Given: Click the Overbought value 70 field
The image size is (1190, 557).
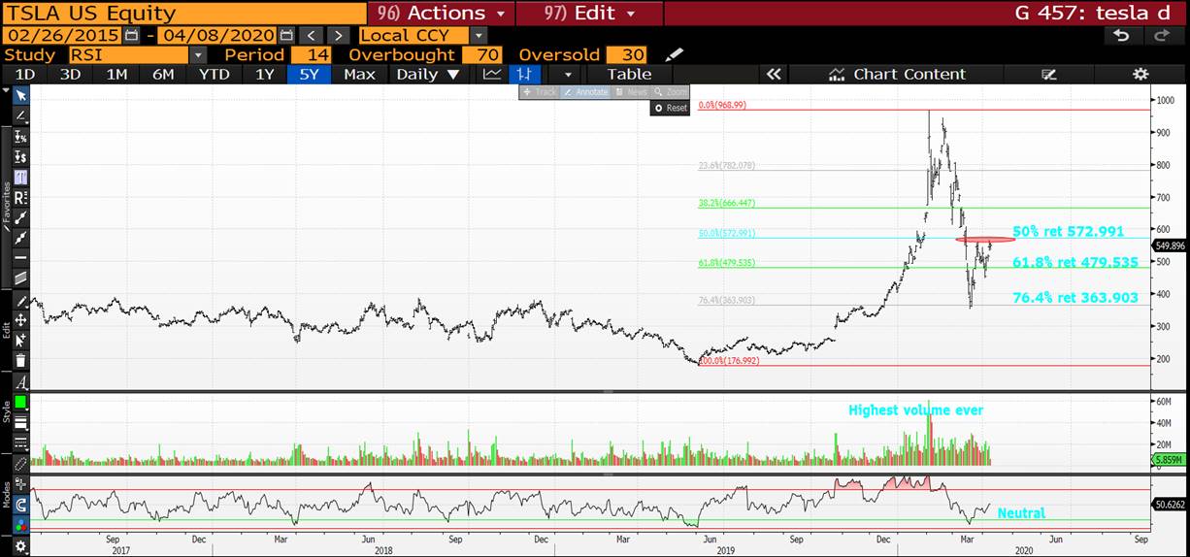Looking at the screenshot, I should point(481,55).
